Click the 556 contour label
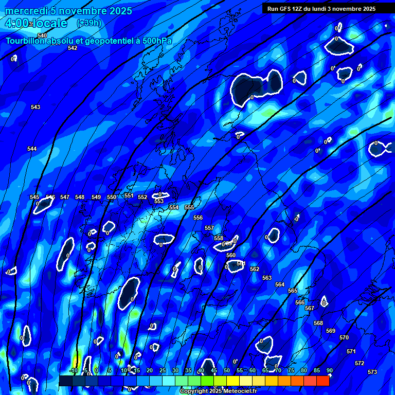Image resolution: width=395 pixels, height=395 pixels. (x=198, y=218)
